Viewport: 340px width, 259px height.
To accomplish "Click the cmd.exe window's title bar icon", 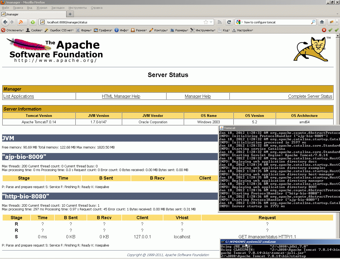I will tap(223, 242).
